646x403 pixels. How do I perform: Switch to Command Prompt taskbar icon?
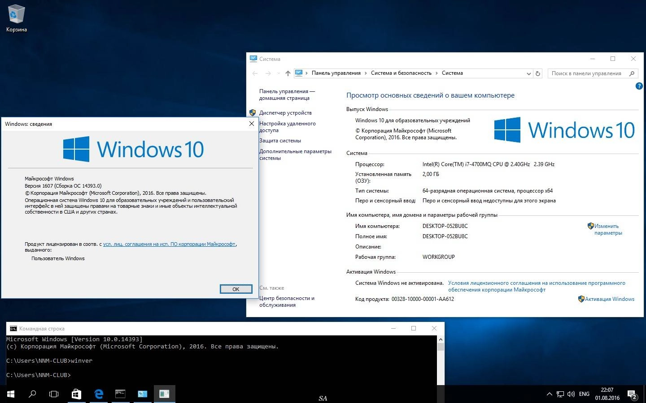(x=120, y=394)
